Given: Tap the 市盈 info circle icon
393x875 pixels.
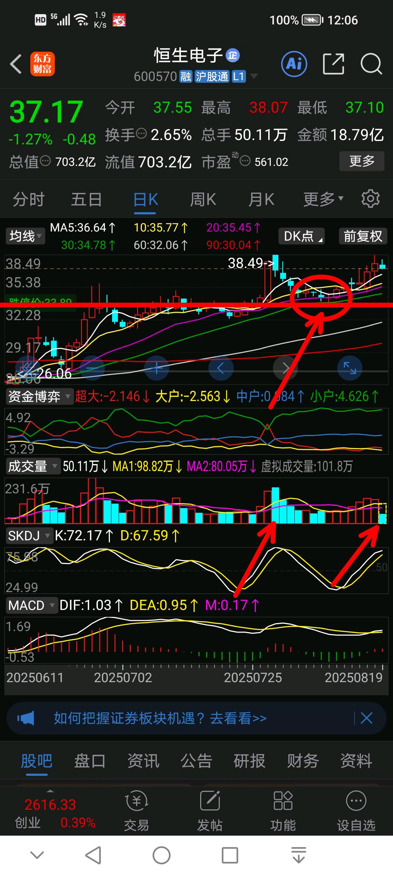Looking at the screenshot, I should click(x=245, y=160).
